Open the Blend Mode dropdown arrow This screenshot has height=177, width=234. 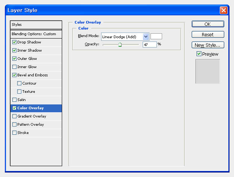146,37
